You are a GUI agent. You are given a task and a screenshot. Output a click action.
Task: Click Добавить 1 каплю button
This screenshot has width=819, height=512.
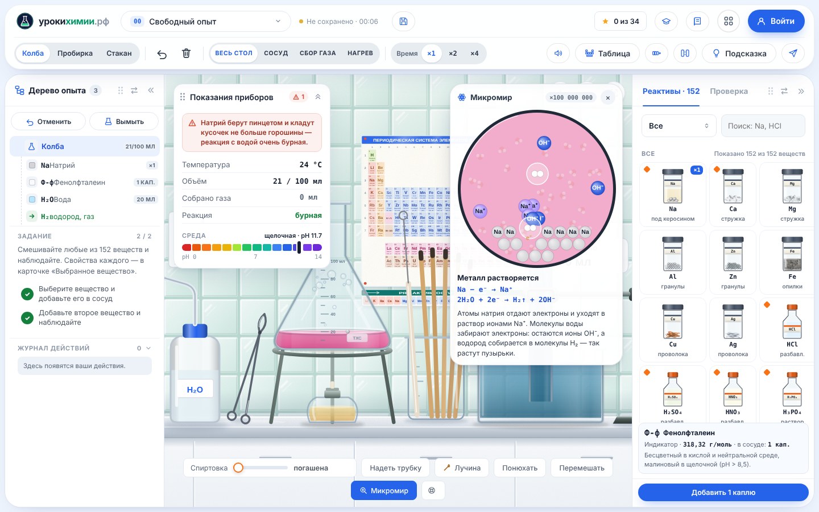[x=723, y=493]
